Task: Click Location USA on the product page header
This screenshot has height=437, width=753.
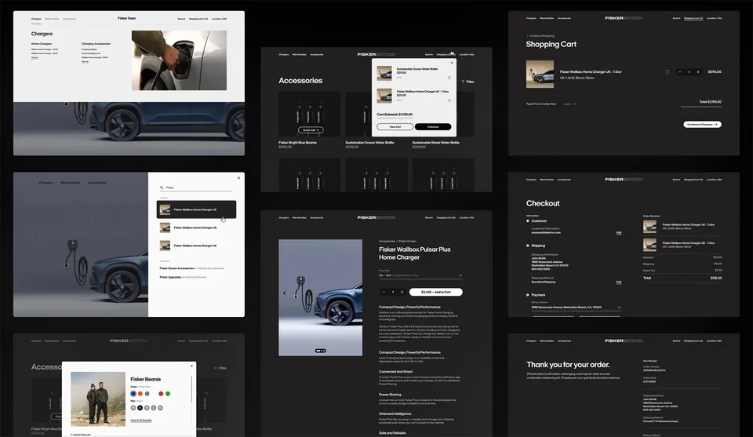Action: click(467, 217)
